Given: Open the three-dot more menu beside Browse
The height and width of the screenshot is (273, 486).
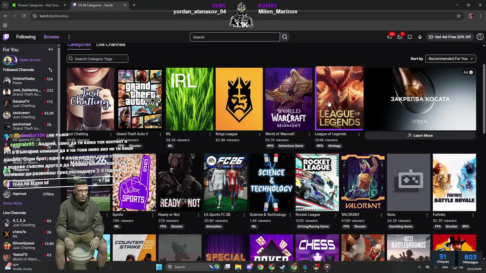Looking at the screenshot, I should tap(69, 37).
